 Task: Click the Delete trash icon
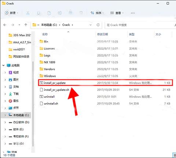[x=81, y=13]
